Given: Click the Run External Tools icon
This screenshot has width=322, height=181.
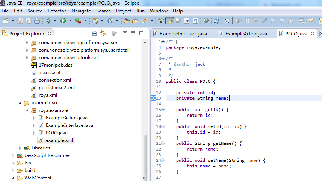Looking at the screenshot, I should tap(78, 21).
